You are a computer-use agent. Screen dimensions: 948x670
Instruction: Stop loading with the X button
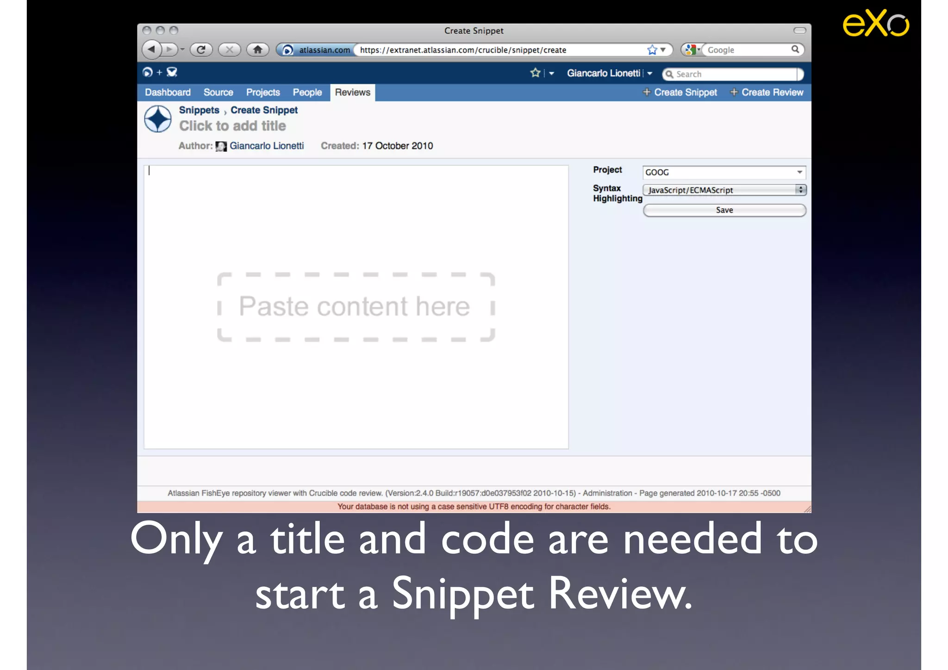point(229,50)
